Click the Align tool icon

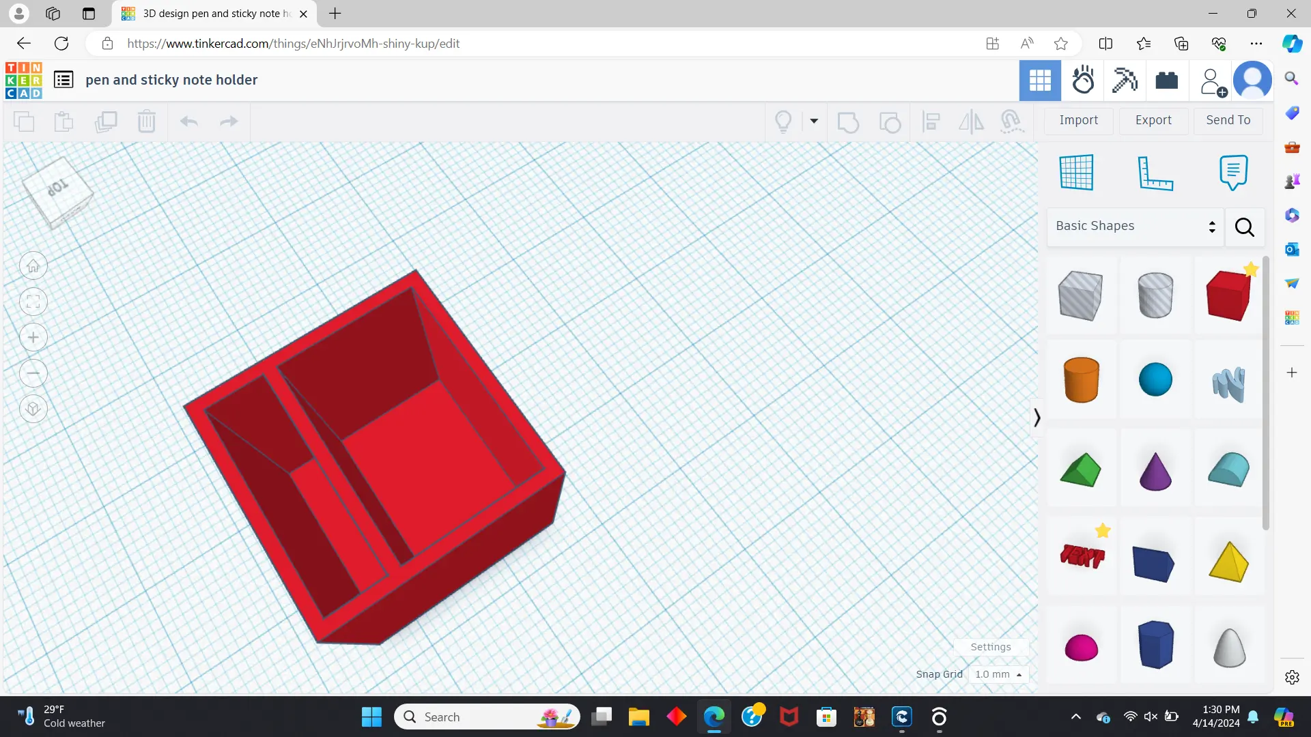tap(931, 122)
